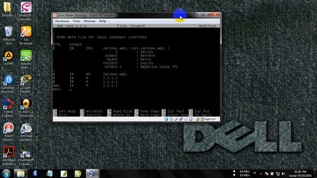
Task: Click the display indicator in VM status bar
Action: pyautogui.click(x=190, y=119)
